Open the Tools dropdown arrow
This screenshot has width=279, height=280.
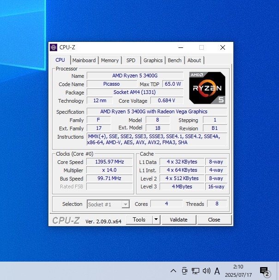coord(156,219)
